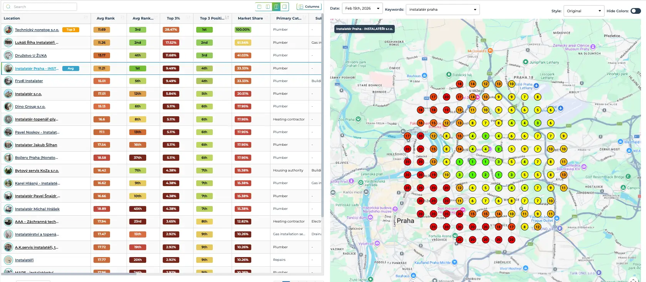Click the Zámecký areál Ctěnice museum pin
646x282 pixels.
point(593,47)
